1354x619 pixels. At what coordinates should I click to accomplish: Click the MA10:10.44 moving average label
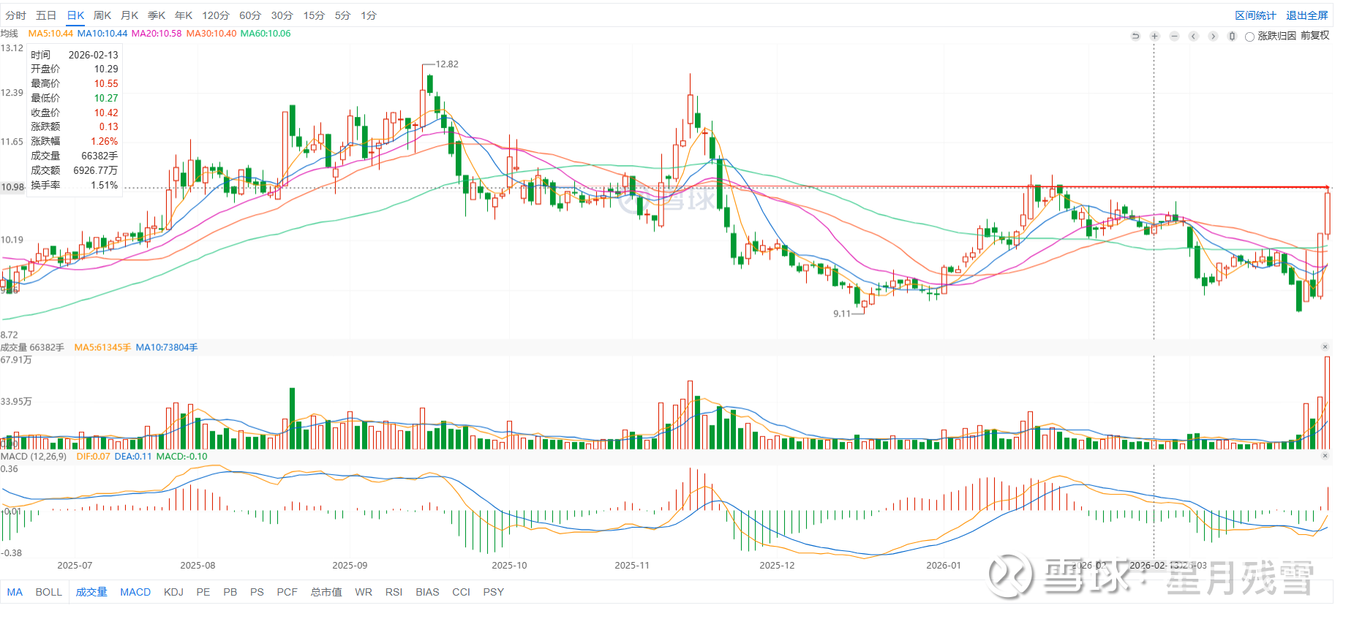click(102, 34)
